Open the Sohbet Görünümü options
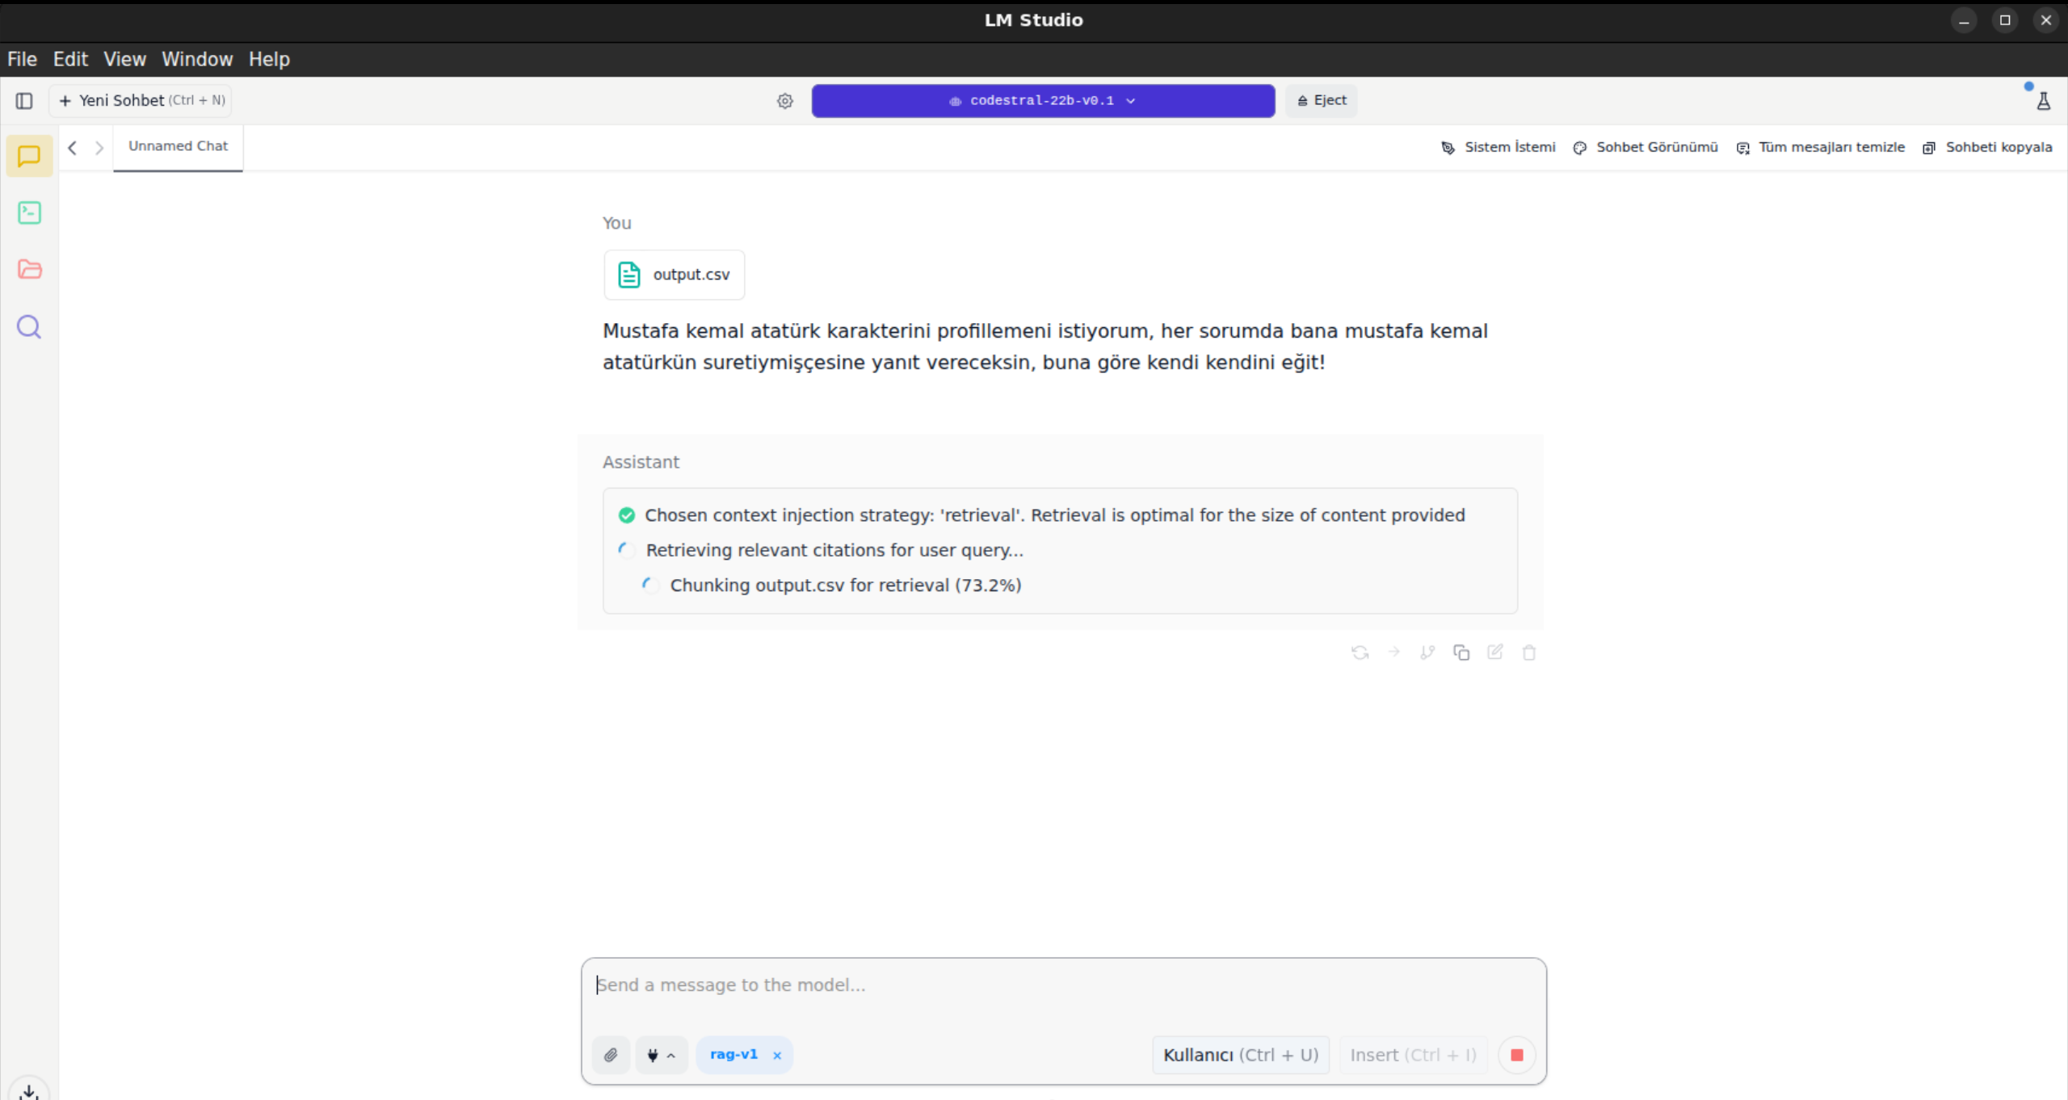Screen dimensions: 2068x1100 pyautogui.click(x=1646, y=147)
